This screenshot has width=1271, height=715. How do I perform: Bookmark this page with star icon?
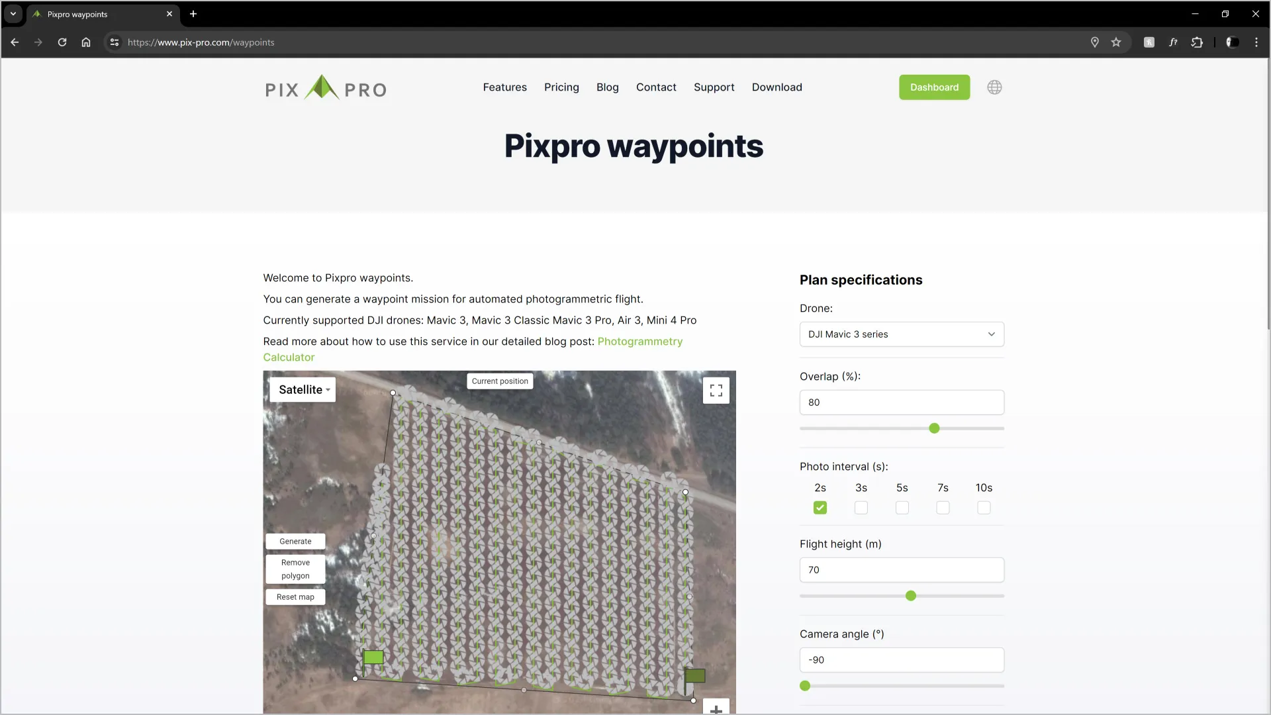tap(1116, 42)
